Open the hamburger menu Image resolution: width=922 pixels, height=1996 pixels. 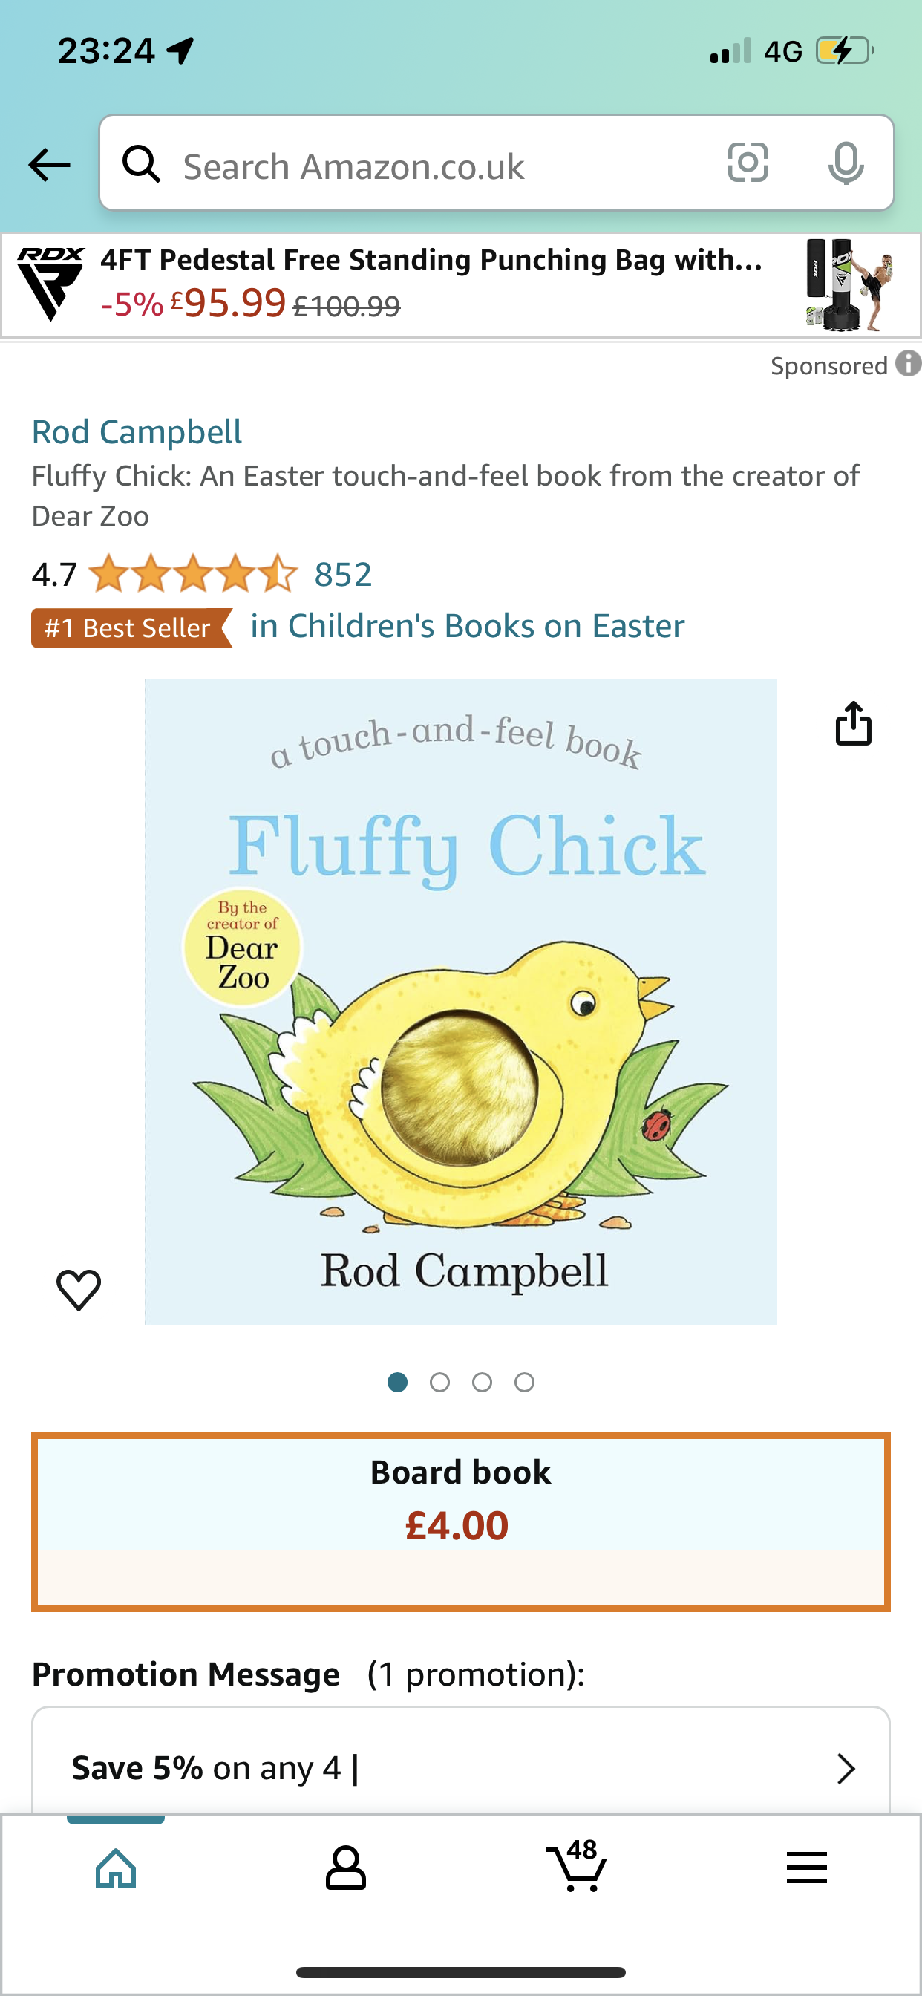point(806,1868)
